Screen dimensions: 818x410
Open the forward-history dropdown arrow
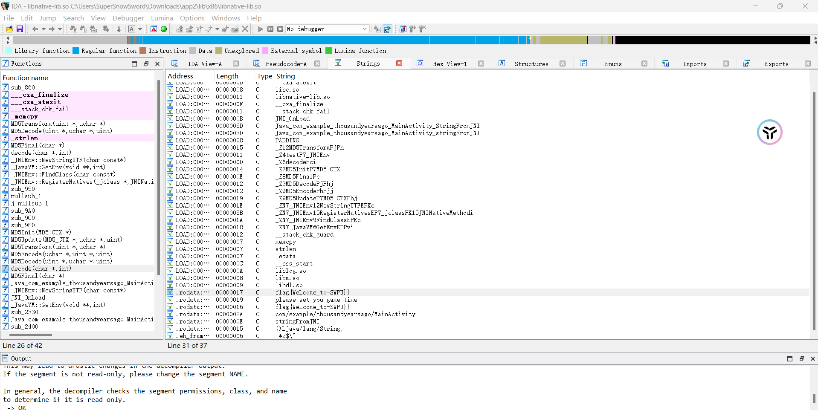(60, 29)
